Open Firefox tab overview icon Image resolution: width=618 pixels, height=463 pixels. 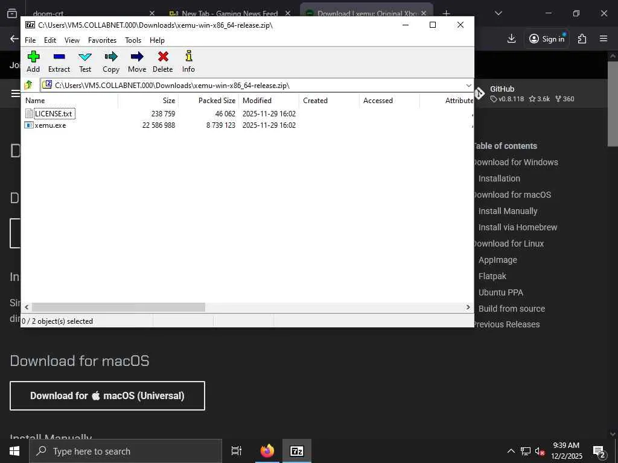(12, 13)
